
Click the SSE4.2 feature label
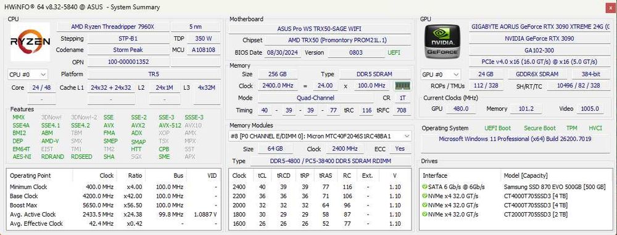tap(80, 125)
